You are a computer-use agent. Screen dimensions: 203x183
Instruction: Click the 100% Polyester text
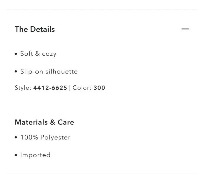coord(45,137)
